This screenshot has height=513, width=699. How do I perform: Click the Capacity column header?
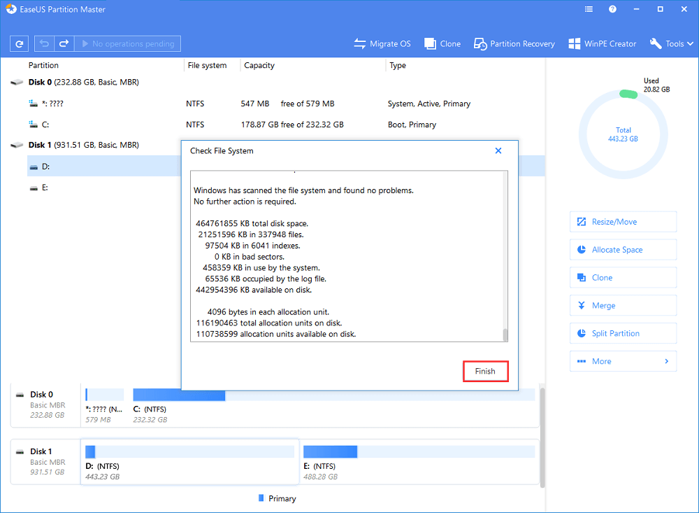pyautogui.click(x=259, y=65)
